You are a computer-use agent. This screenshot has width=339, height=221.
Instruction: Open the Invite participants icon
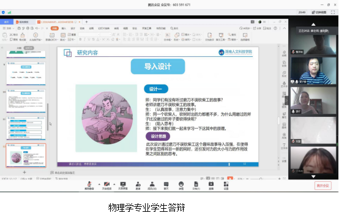pyautogui.click(x=138, y=185)
